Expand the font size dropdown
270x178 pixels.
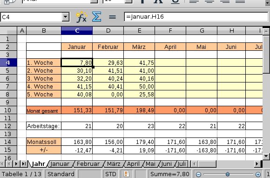128,1
